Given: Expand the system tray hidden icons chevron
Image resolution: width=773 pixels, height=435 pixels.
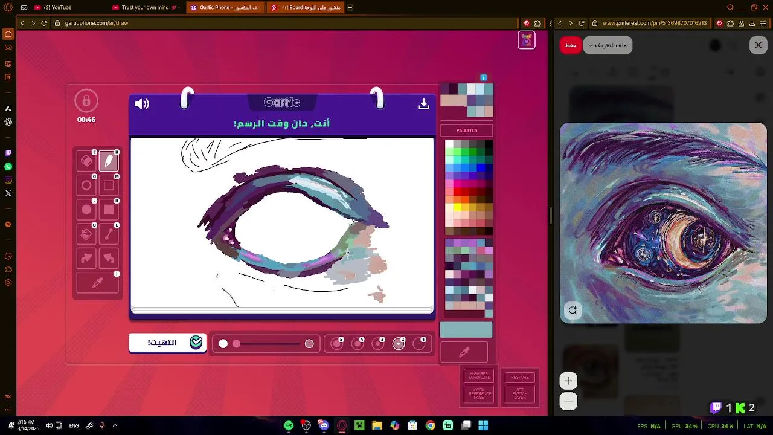Looking at the screenshot, I should [x=115, y=426].
